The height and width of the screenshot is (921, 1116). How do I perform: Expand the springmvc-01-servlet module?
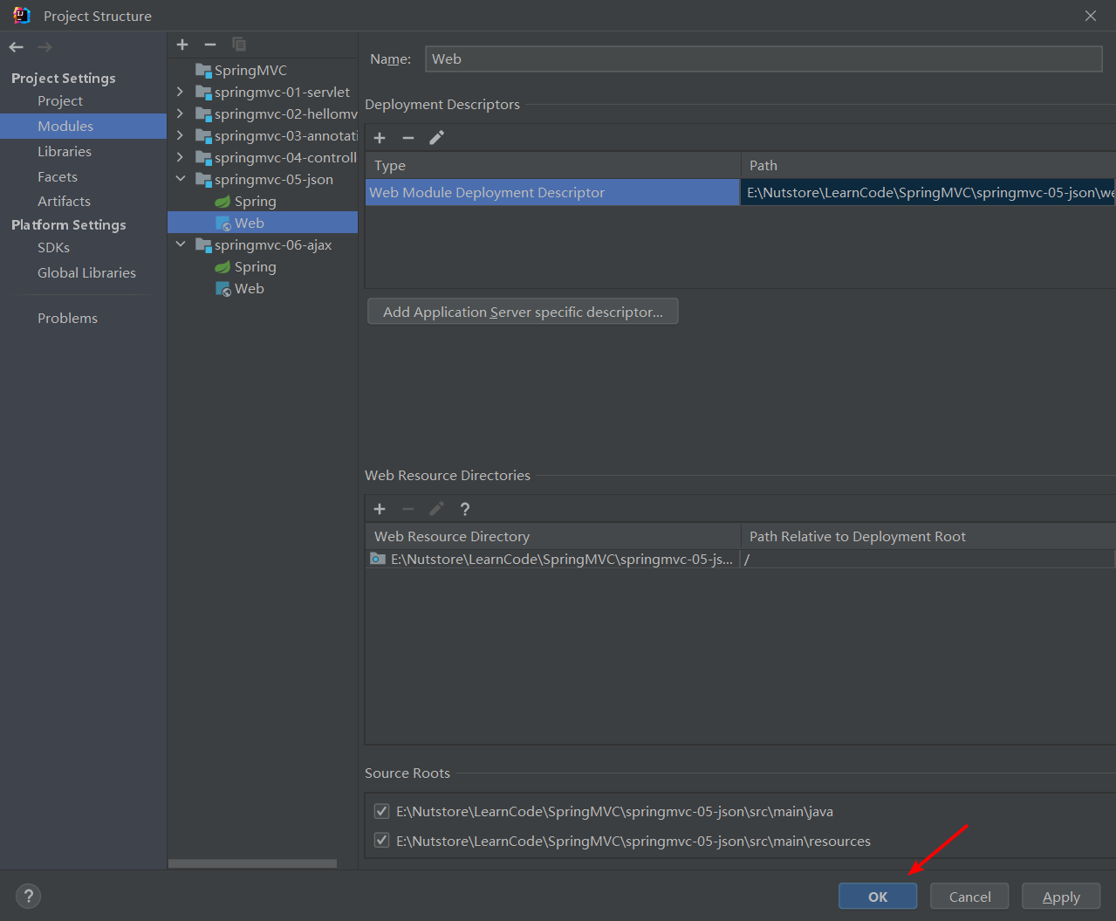pyautogui.click(x=180, y=92)
